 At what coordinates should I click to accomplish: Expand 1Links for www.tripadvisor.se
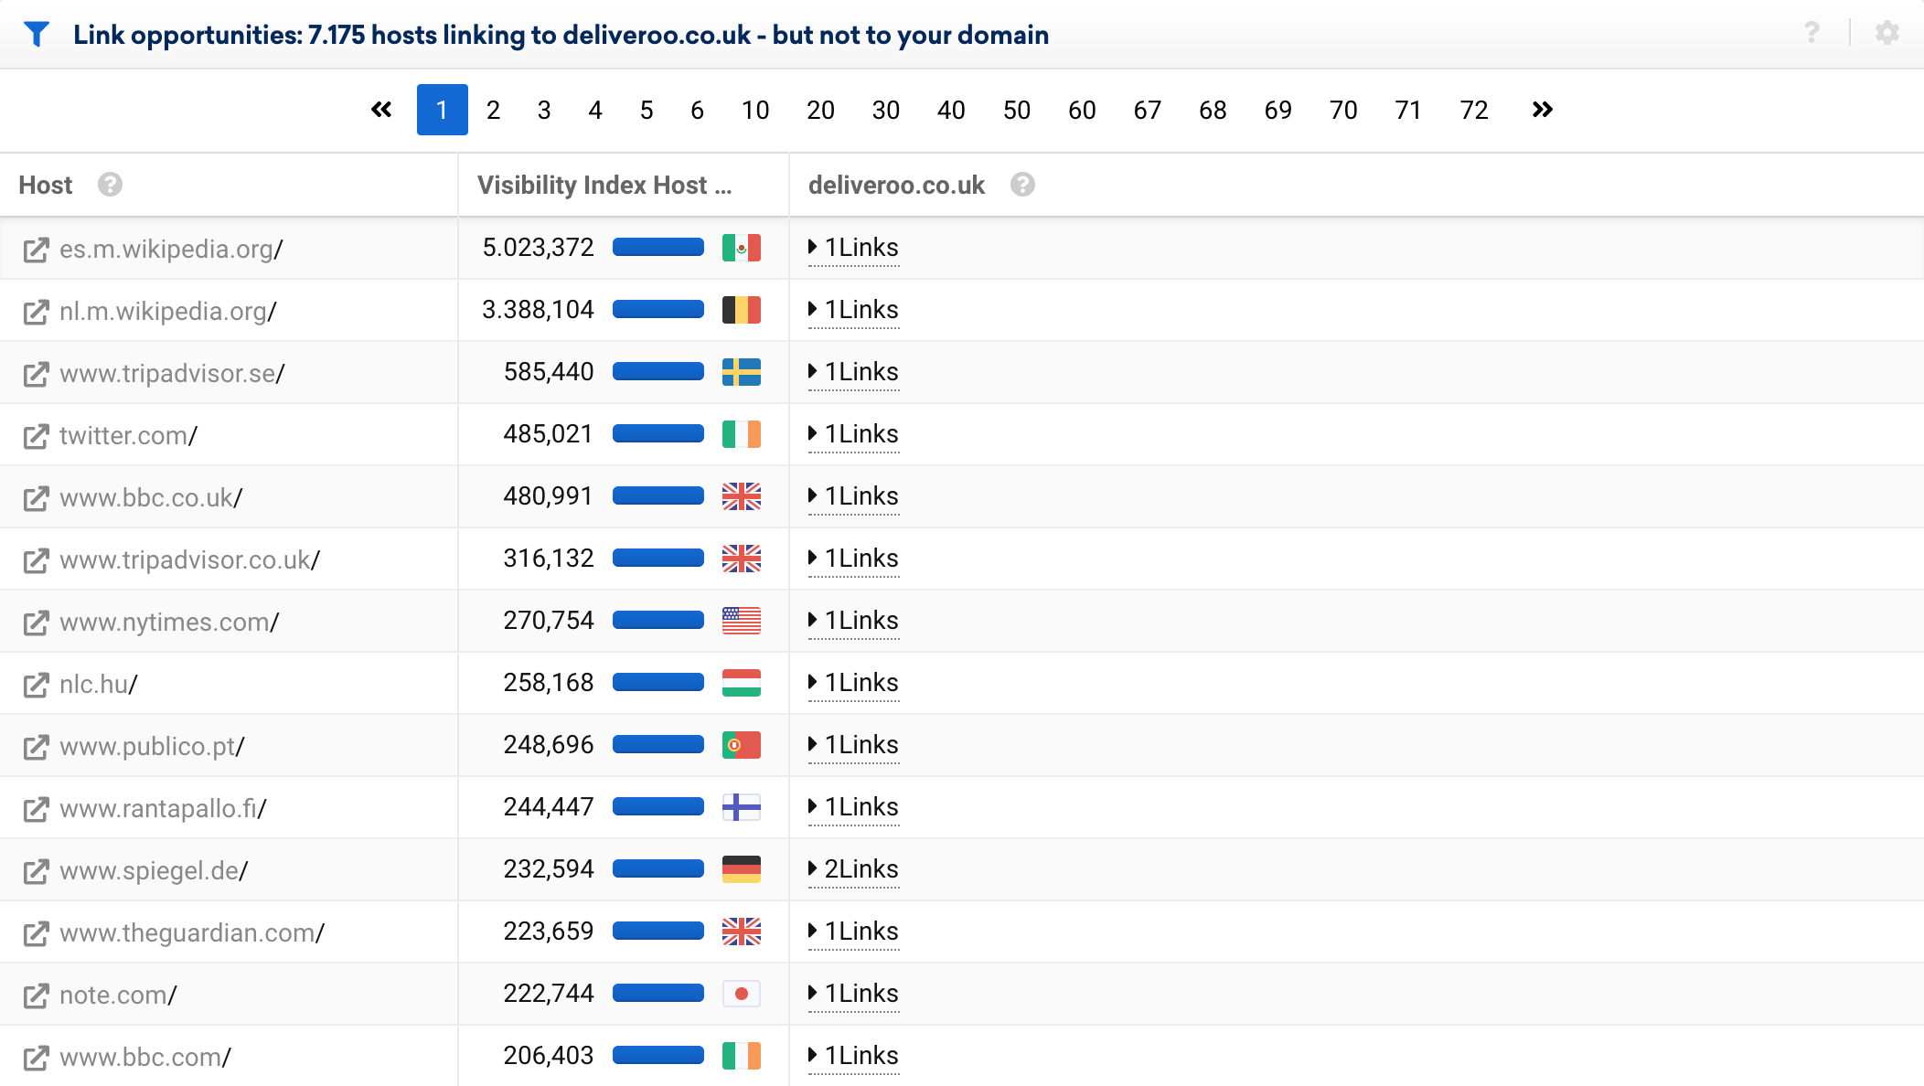click(853, 372)
